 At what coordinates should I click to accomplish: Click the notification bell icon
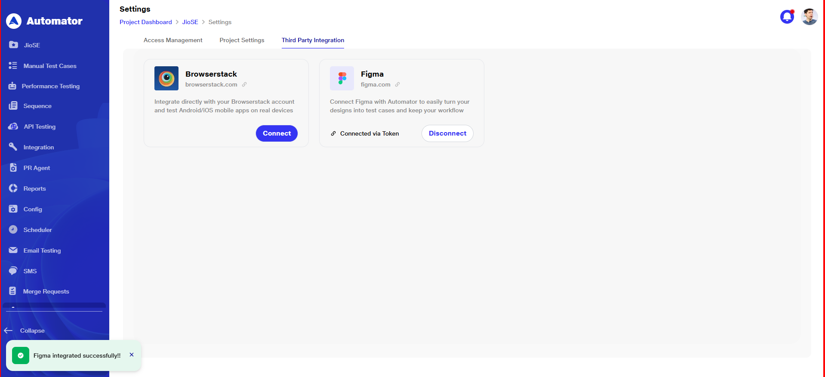click(787, 17)
